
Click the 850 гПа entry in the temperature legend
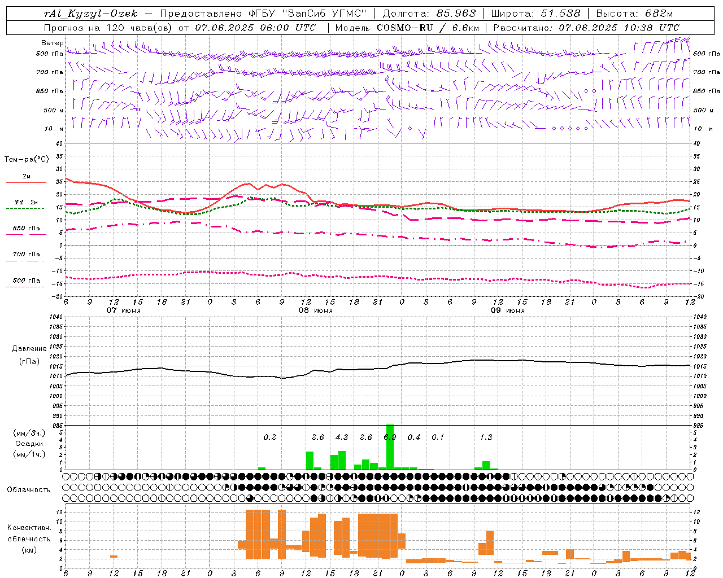tap(26, 229)
